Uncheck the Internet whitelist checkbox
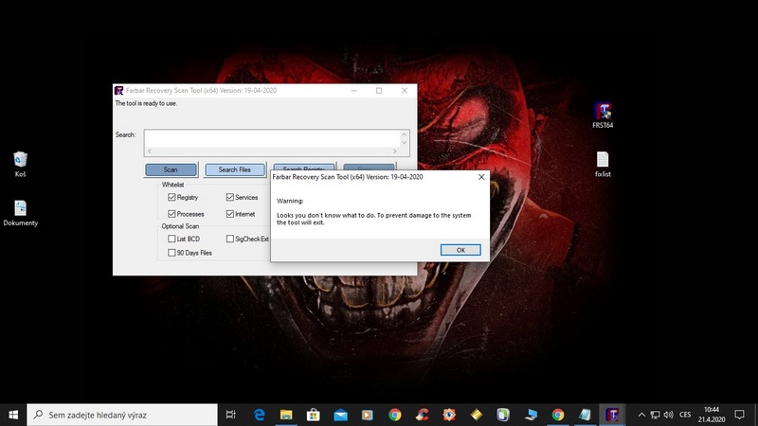 coord(230,214)
